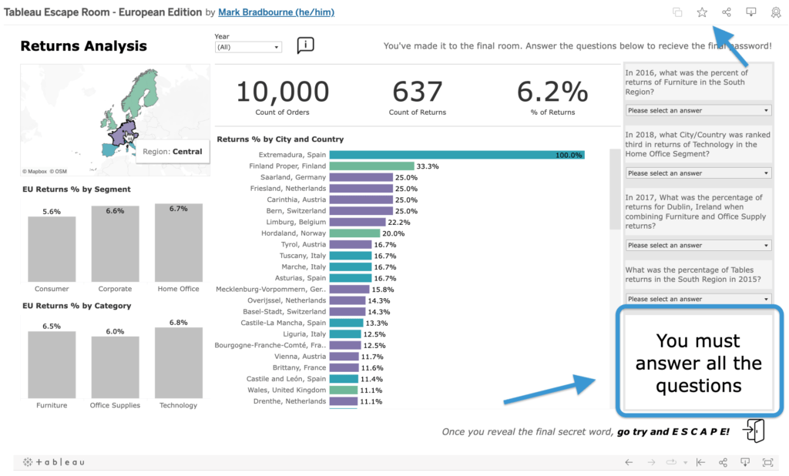Click the redo arrow in the bottom toolbar
This screenshot has width=789, height=476.
pos(652,462)
